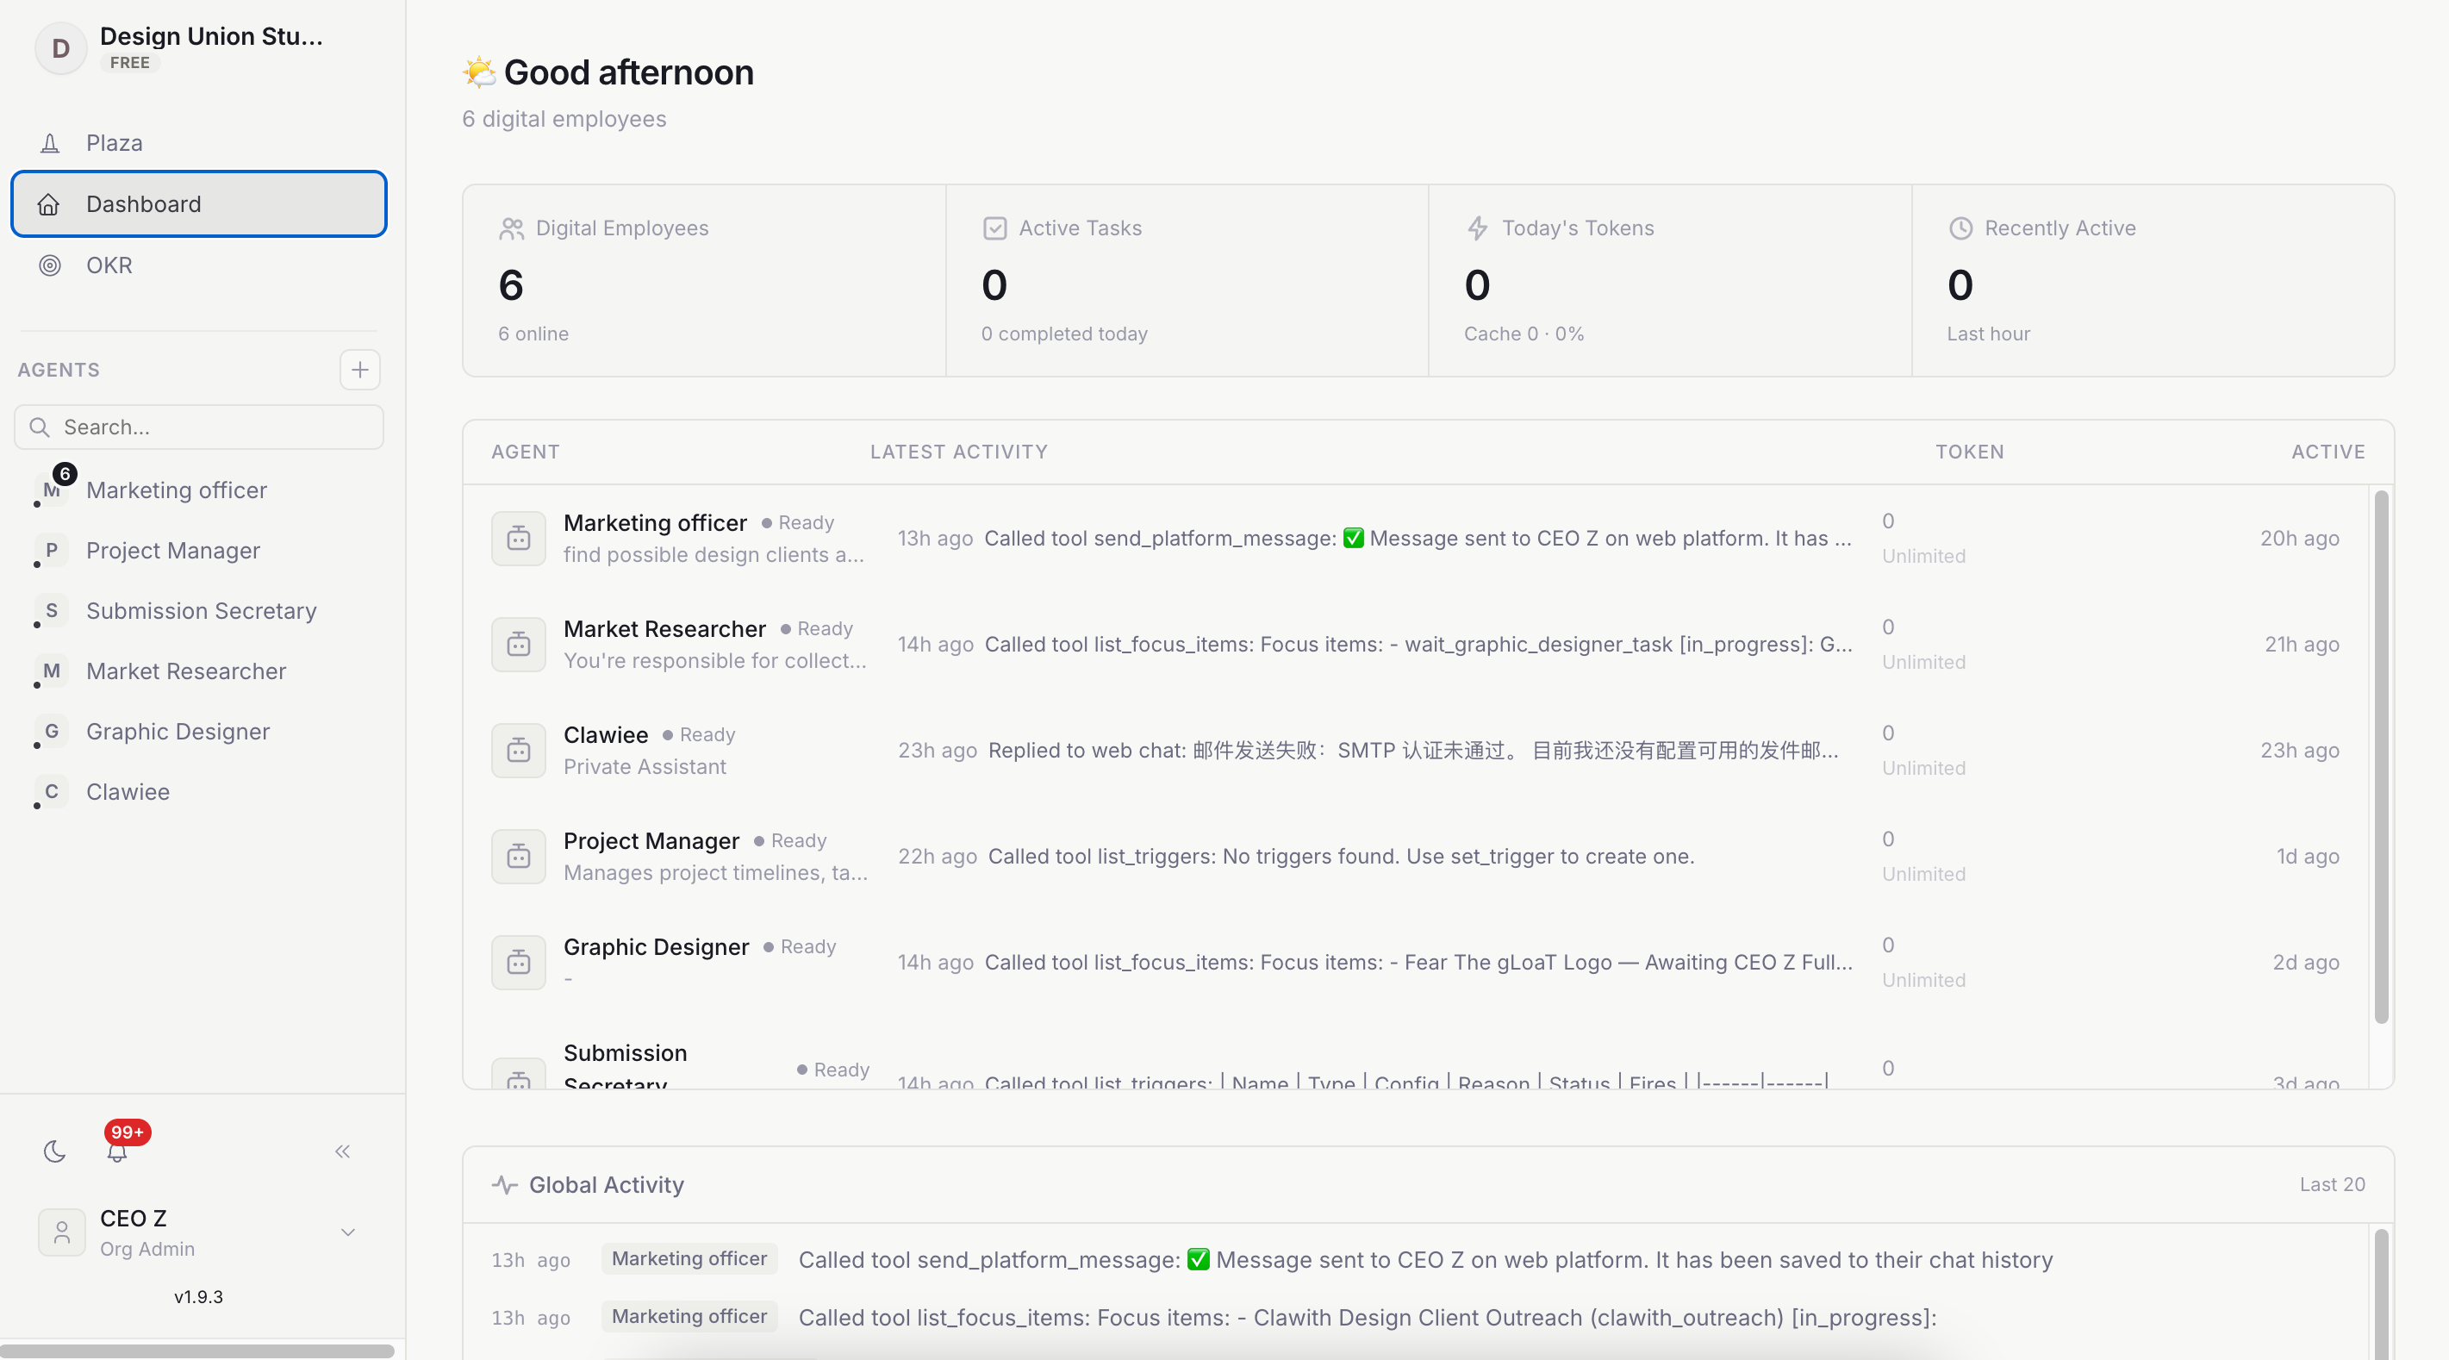Click the Design Union Stu... workspace name

(211, 36)
